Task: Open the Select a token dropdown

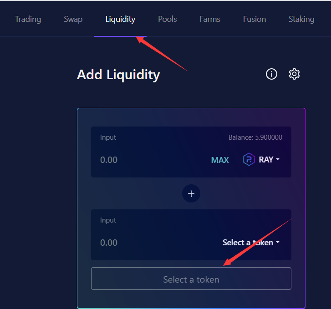Action: point(251,242)
